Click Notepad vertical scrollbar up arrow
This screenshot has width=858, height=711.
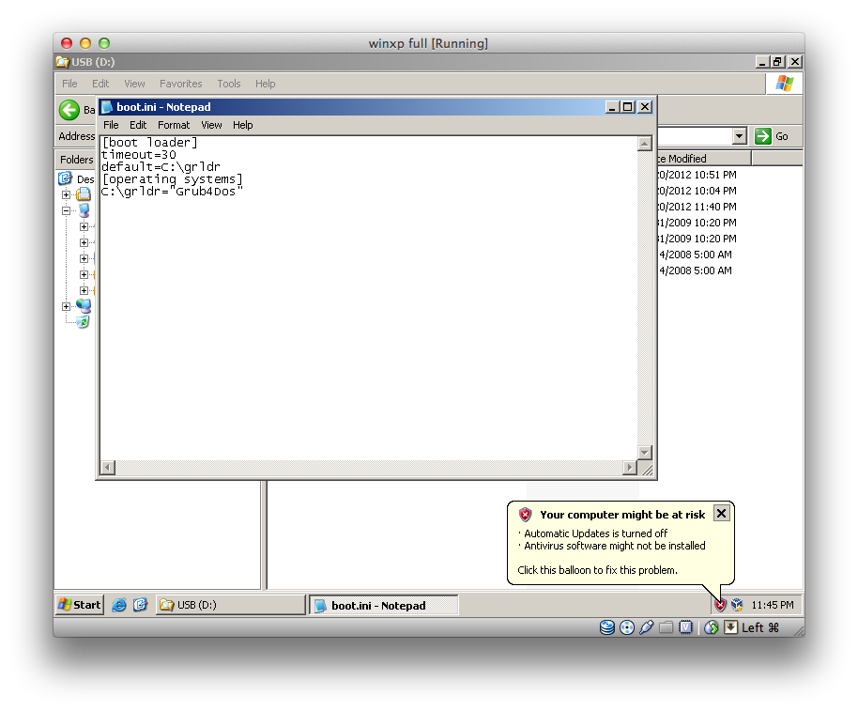[645, 144]
